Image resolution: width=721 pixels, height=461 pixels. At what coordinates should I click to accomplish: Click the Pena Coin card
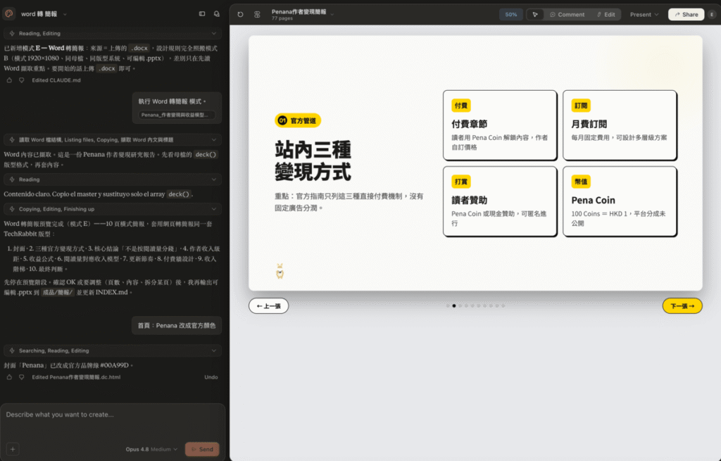(620, 201)
